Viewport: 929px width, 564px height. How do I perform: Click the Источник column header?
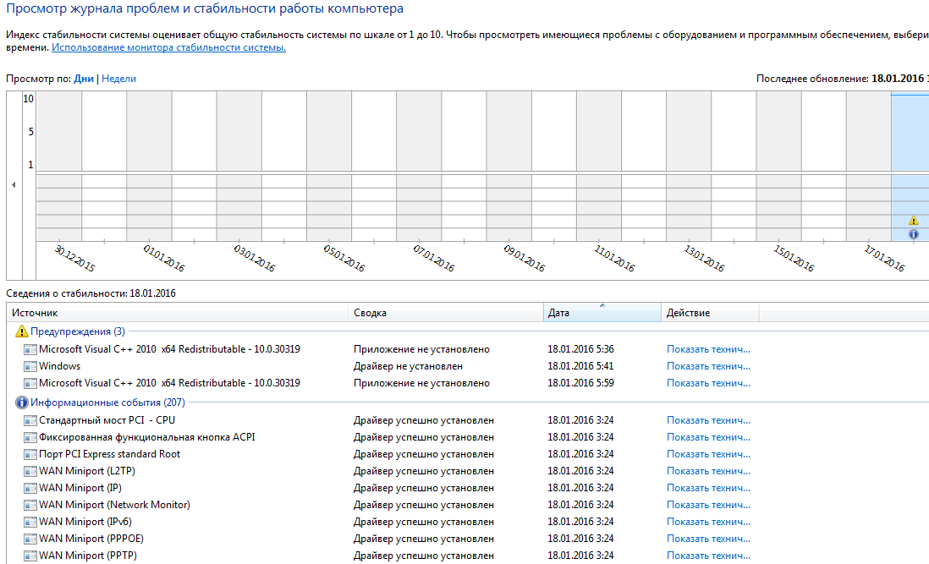pyautogui.click(x=178, y=313)
